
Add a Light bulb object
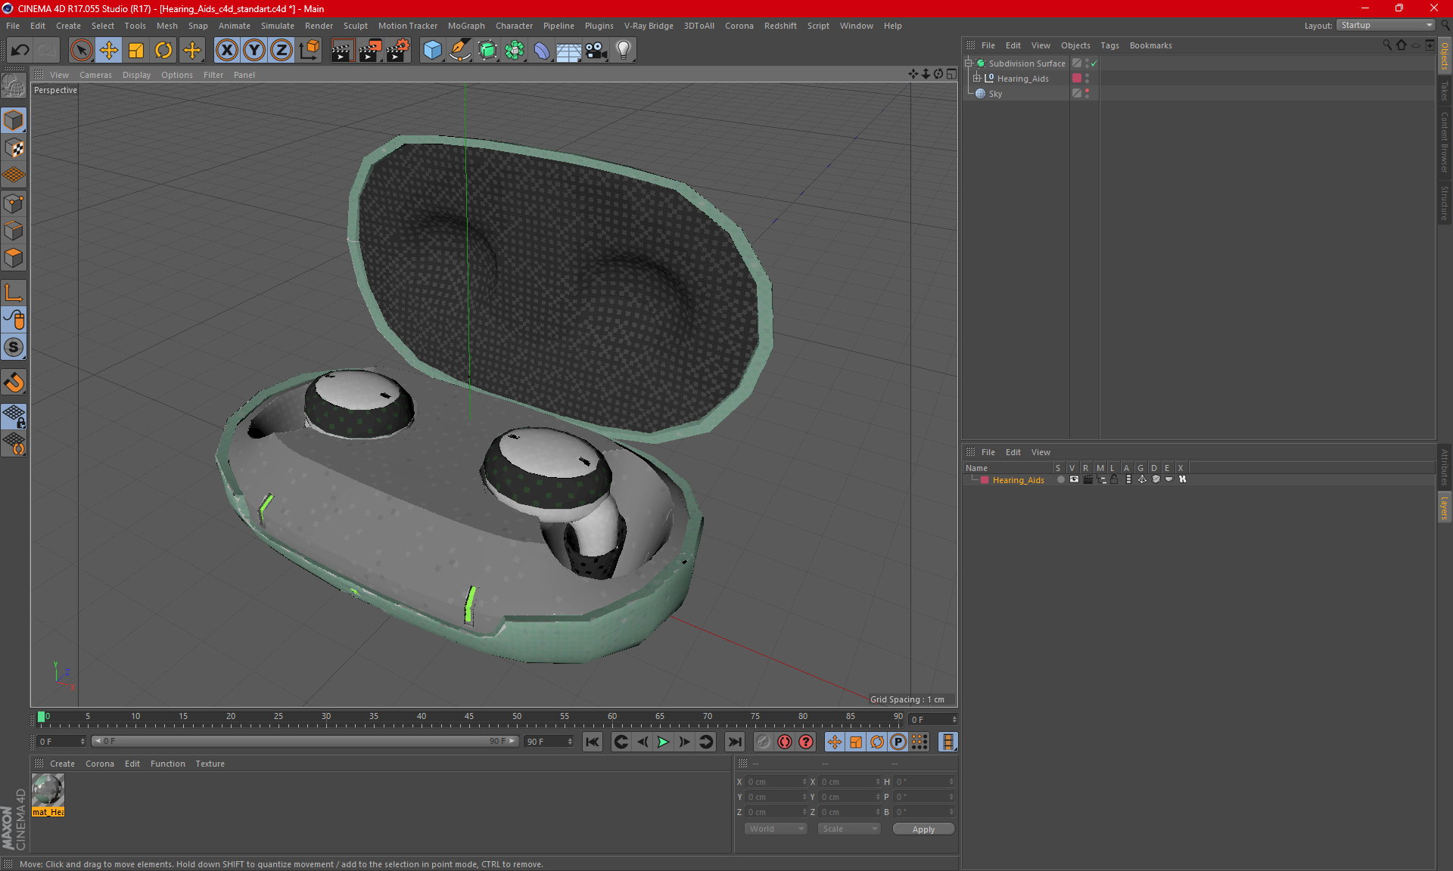click(x=624, y=51)
